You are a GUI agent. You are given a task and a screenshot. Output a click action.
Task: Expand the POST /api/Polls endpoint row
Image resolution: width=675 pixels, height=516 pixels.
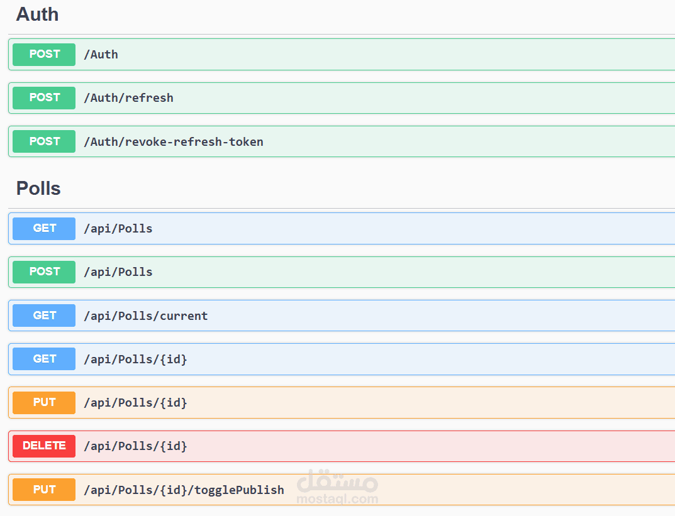pos(377,272)
